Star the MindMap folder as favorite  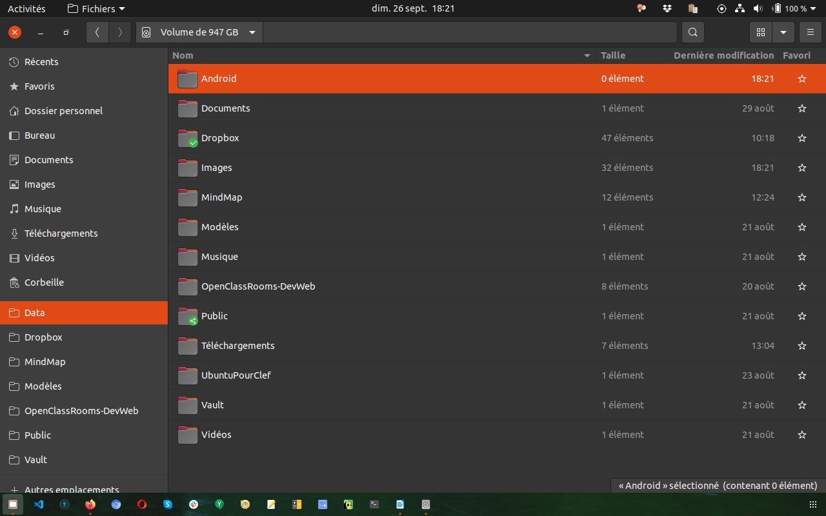(x=802, y=197)
